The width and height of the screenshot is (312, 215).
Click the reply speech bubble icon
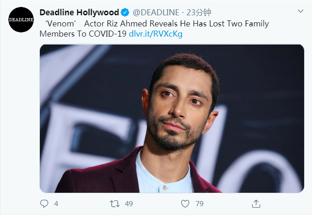click(x=45, y=204)
